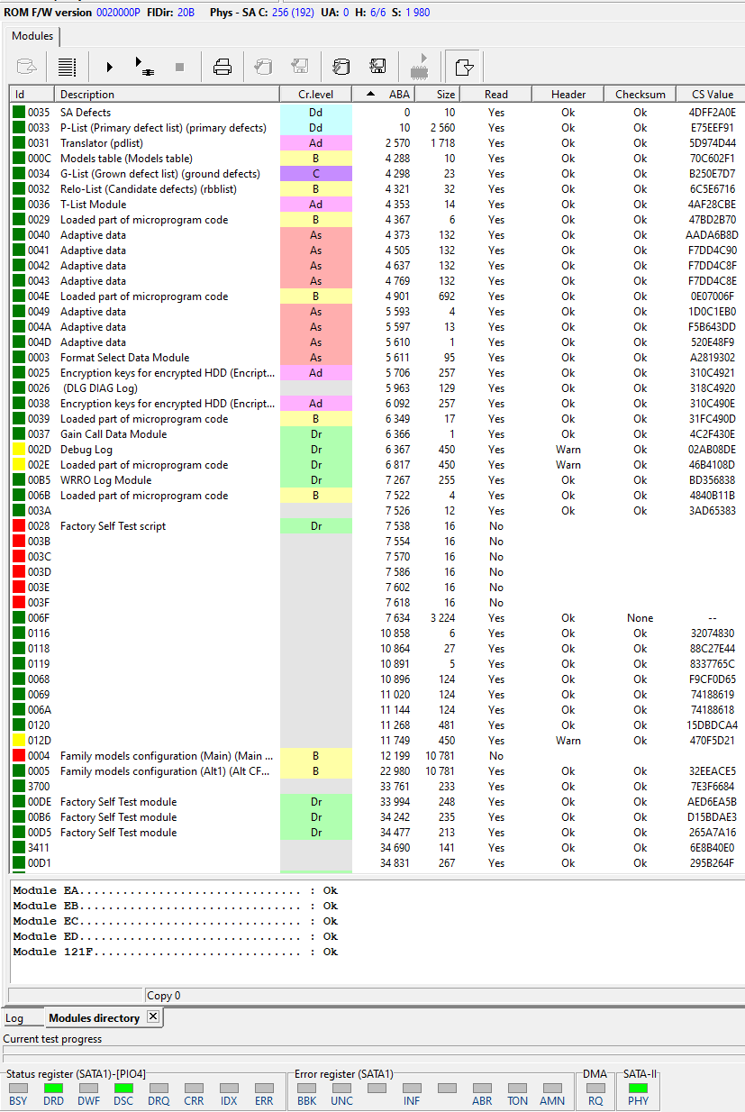Click the ROM F/W version 0020000P value
This screenshot has height=1112, width=745.
point(118,12)
